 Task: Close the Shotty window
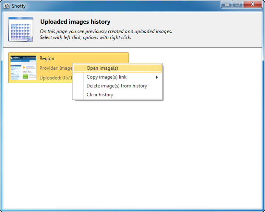coord(253,4)
